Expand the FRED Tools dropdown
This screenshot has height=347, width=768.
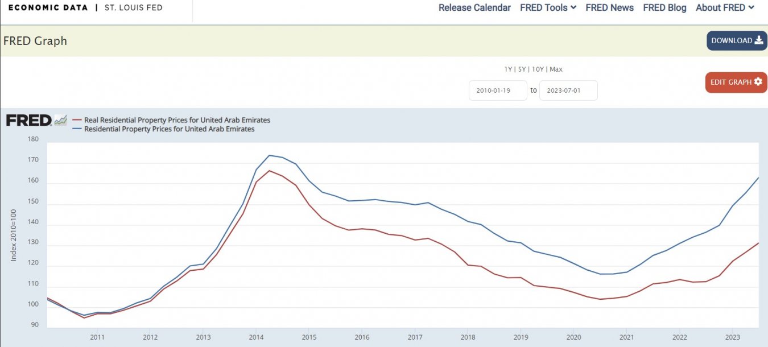pos(548,7)
